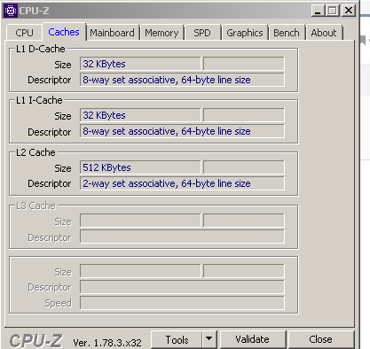Switch to the Bench tab
Image resolution: width=370 pixels, height=349 pixels.
pyautogui.click(x=287, y=33)
